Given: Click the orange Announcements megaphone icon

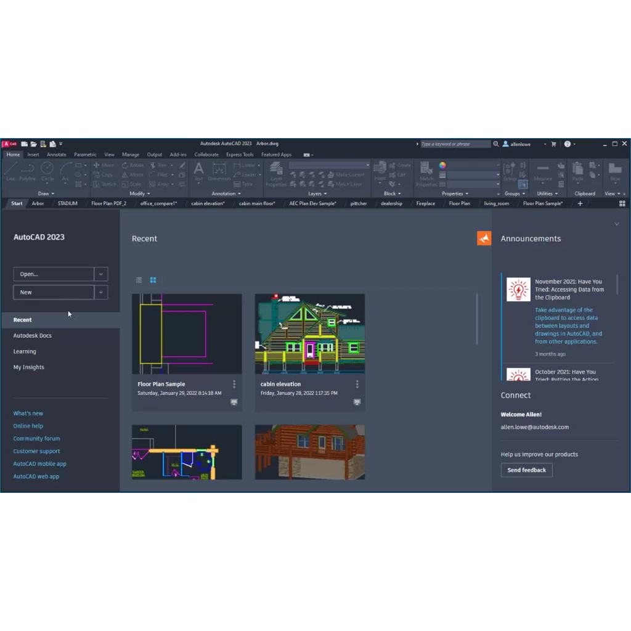Looking at the screenshot, I should (x=484, y=238).
